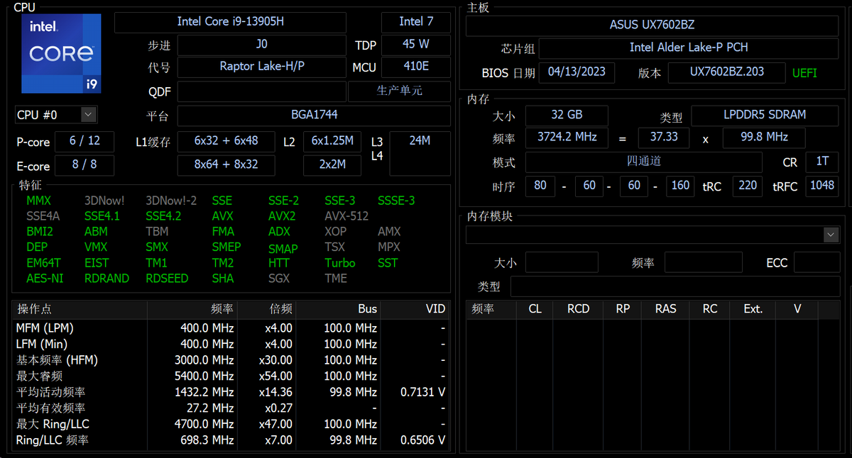The width and height of the screenshot is (852, 458).
Task: Click the memory module 大小 field
Action: [x=560, y=263]
